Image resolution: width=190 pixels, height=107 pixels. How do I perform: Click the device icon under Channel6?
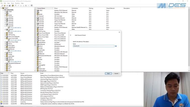coord(9,28)
